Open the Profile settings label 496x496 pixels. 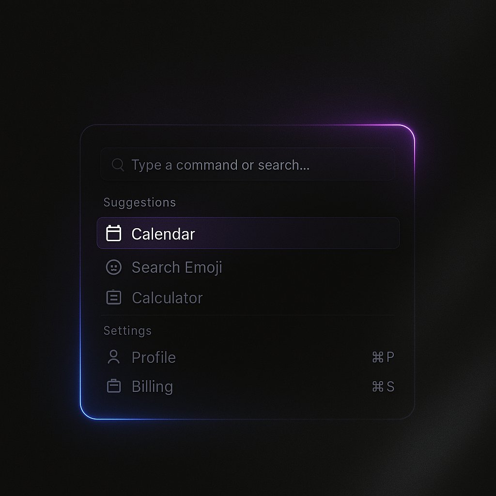[x=154, y=357]
